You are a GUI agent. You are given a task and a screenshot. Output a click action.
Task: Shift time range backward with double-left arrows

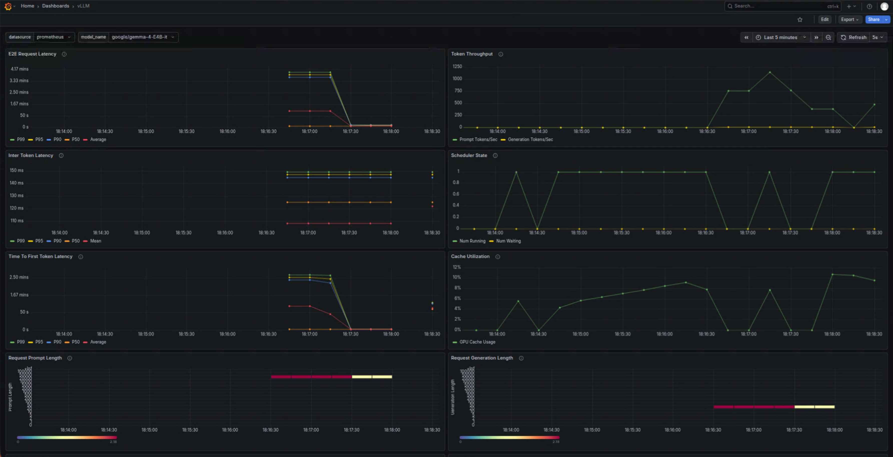tap(746, 37)
